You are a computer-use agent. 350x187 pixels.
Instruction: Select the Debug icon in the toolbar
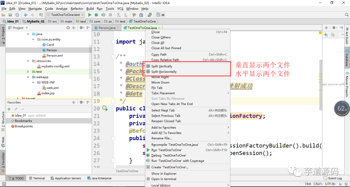coord(96,15)
